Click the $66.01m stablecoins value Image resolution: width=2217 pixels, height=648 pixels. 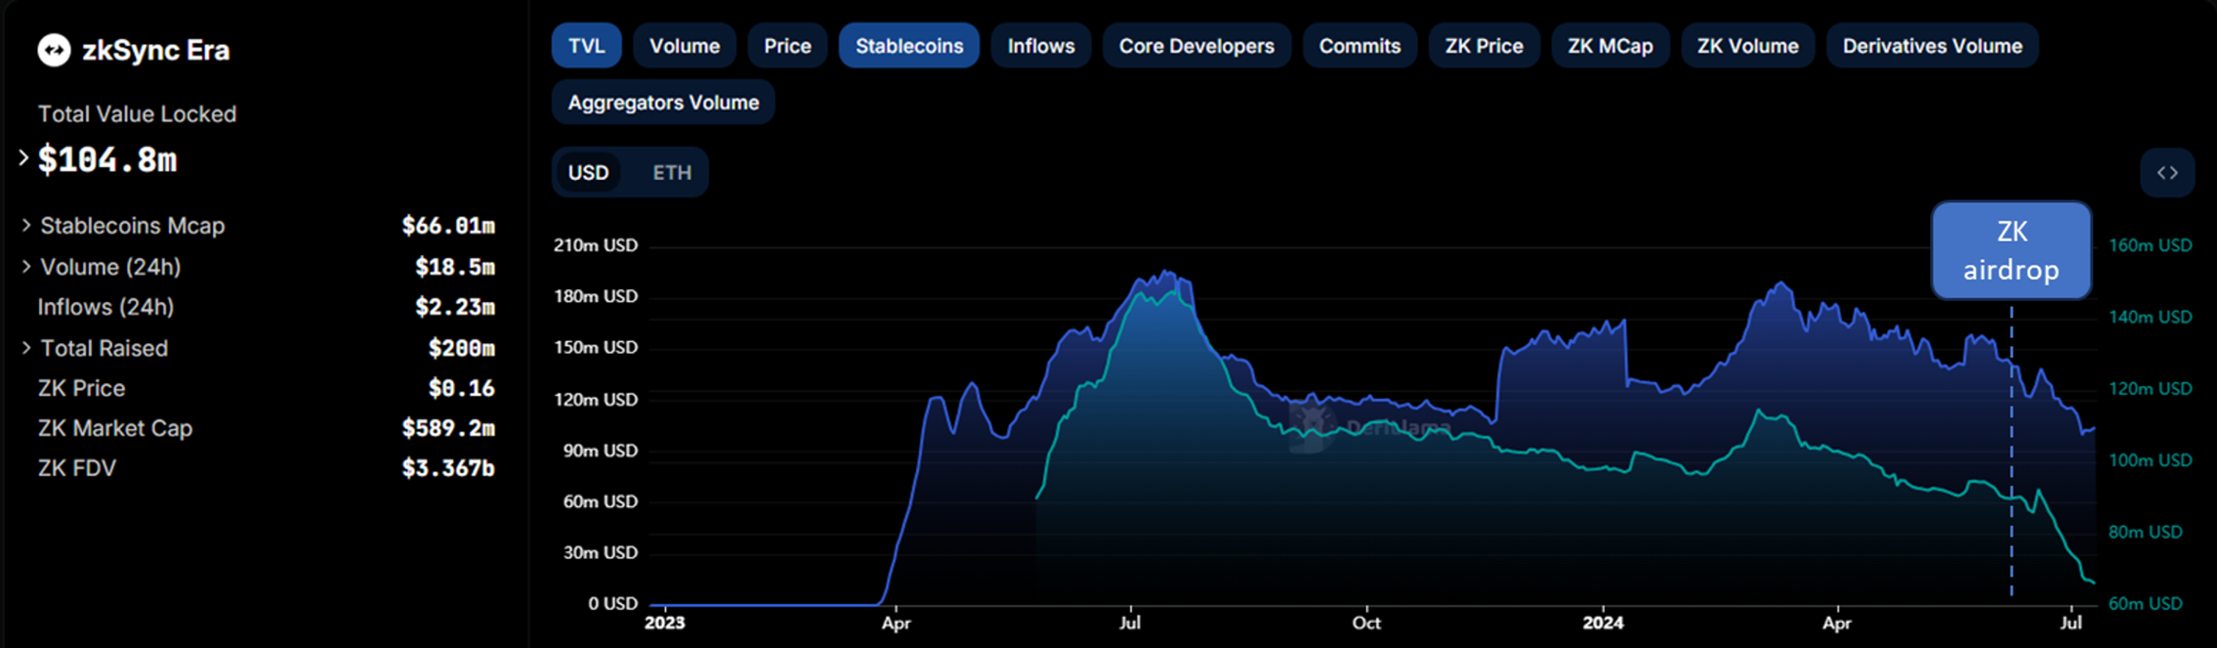click(x=449, y=226)
